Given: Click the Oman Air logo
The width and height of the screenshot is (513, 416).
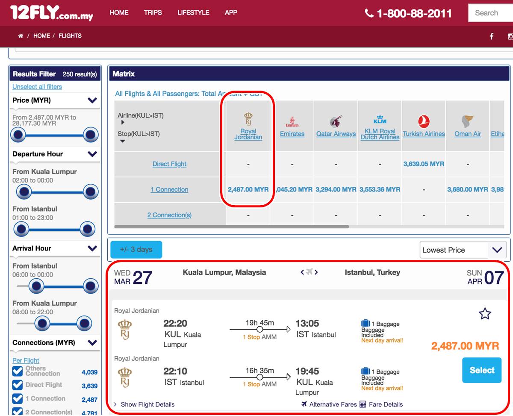Looking at the screenshot, I should pyautogui.click(x=468, y=122).
